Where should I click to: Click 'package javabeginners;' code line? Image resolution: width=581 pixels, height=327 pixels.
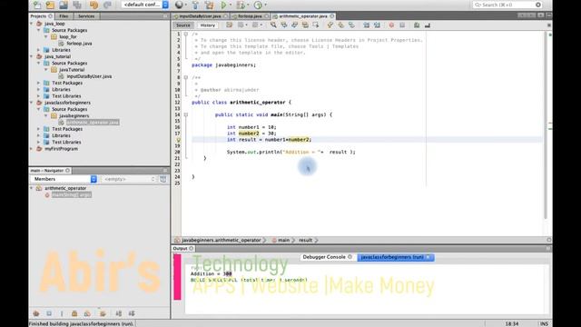click(x=223, y=65)
